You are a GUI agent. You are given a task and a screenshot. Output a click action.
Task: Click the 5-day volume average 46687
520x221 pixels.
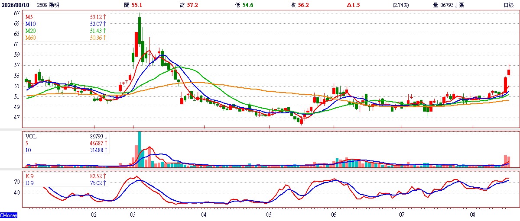click(96, 143)
